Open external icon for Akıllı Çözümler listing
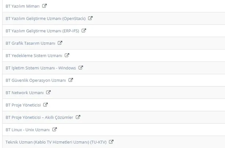The width and height of the screenshot is (225, 148). click(78, 117)
